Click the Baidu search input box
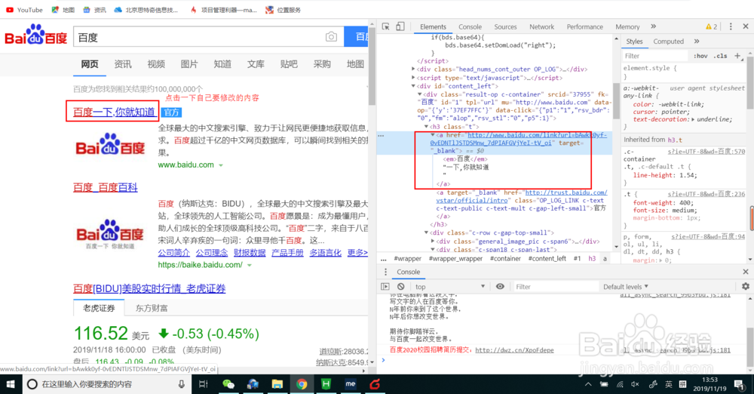This screenshot has width=754, height=394. (200, 37)
